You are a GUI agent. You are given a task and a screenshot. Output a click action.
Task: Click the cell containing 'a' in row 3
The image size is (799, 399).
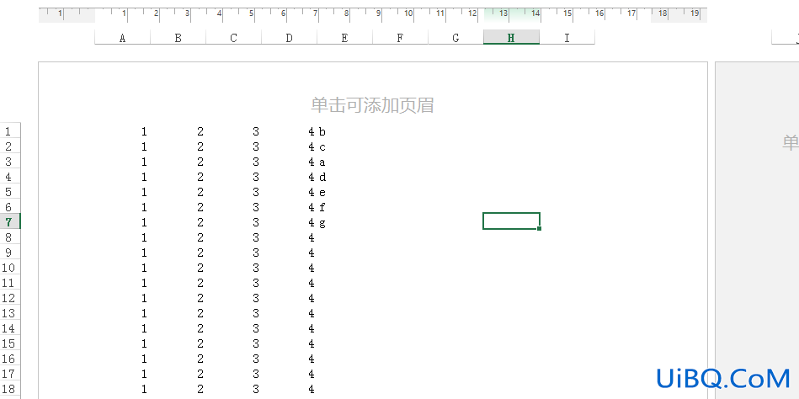pos(344,162)
